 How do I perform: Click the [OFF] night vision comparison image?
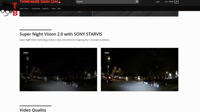pos(58,69)
